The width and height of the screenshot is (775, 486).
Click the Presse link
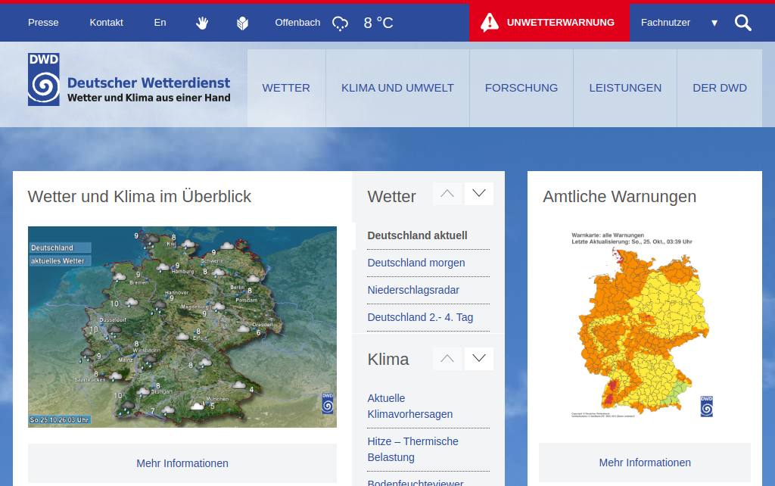pyautogui.click(x=43, y=23)
